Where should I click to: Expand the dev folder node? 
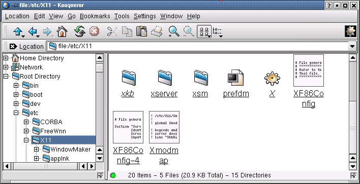point(16,104)
